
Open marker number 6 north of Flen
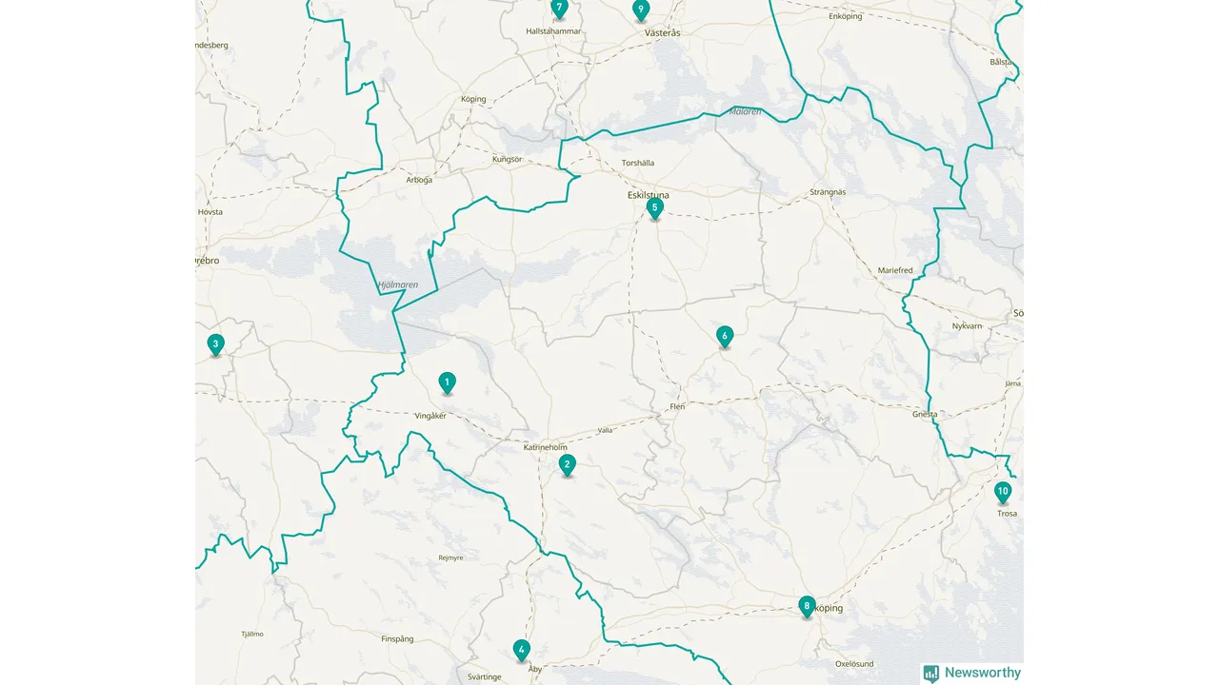[725, 336]
